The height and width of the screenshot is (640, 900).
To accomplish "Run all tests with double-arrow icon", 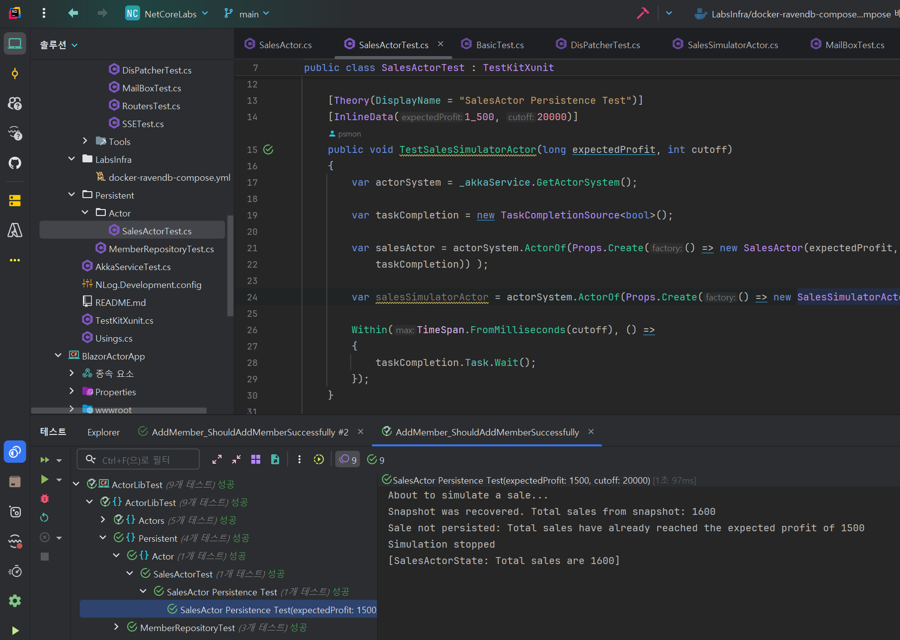I will (x=45, y=460).
